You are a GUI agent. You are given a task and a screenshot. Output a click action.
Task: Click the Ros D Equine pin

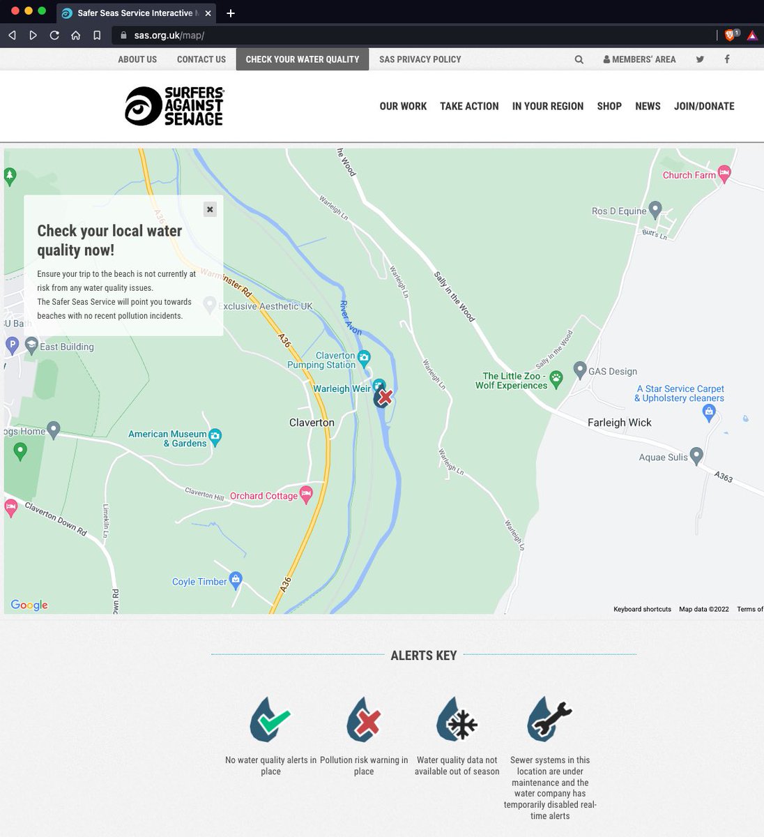tap(655, 209)
